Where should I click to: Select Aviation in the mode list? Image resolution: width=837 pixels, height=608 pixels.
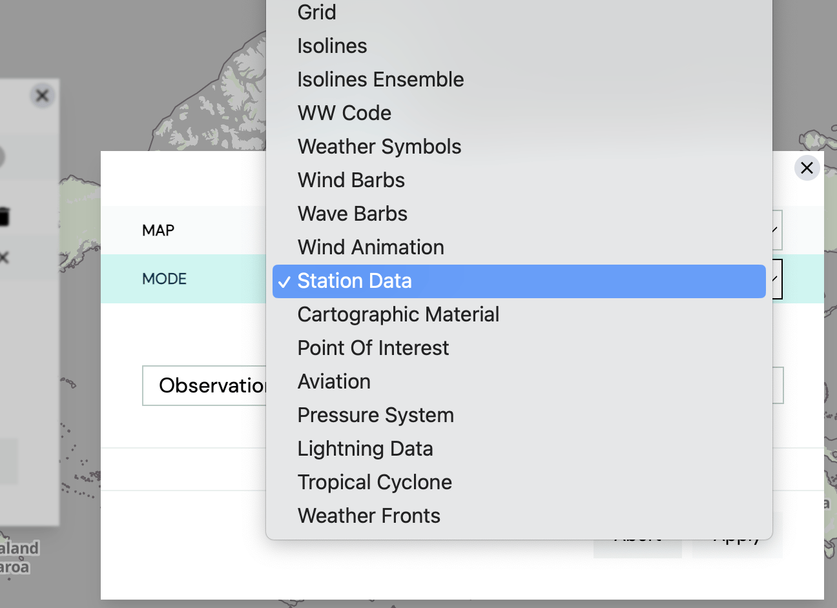pyautogui.click(x=334, y=381)
